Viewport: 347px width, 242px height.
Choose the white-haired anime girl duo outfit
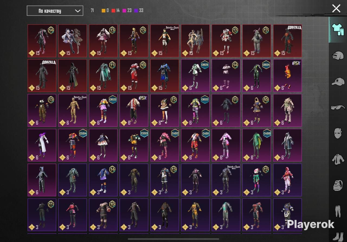pos(73,41)
